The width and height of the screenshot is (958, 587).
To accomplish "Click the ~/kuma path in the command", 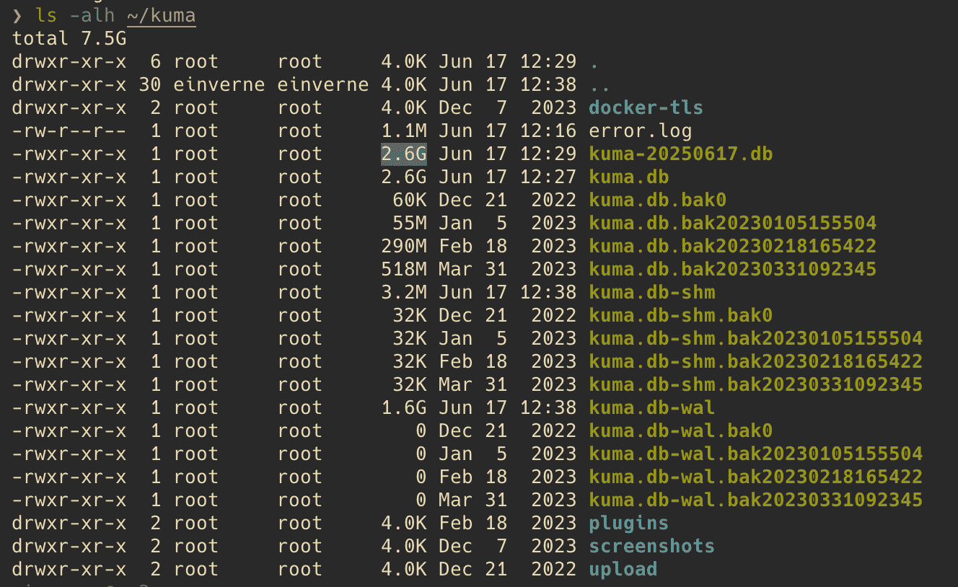I will tap(161, 16).
